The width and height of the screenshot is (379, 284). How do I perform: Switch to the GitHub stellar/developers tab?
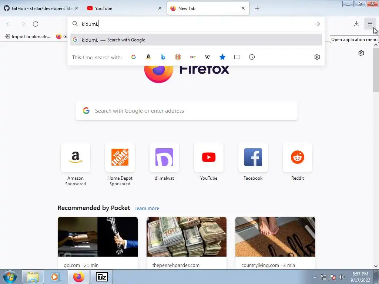[38, 9]
